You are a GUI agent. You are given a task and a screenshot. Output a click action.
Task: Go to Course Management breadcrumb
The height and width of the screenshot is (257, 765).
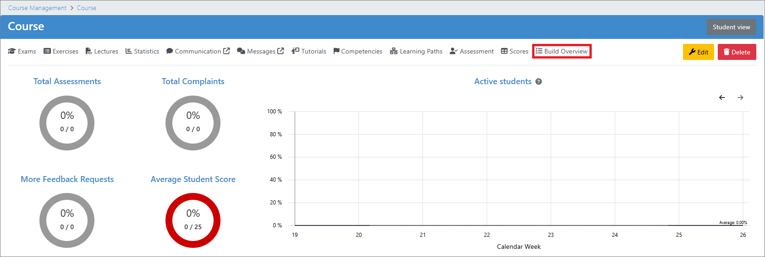[37, 8]
